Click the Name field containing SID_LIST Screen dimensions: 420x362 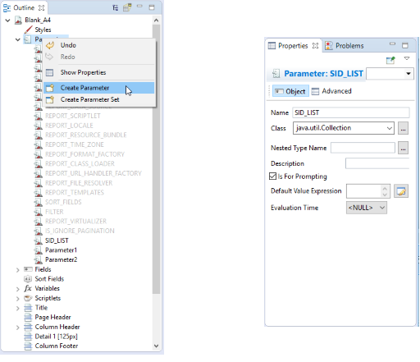pyautogui.click(x=351, y=112)
